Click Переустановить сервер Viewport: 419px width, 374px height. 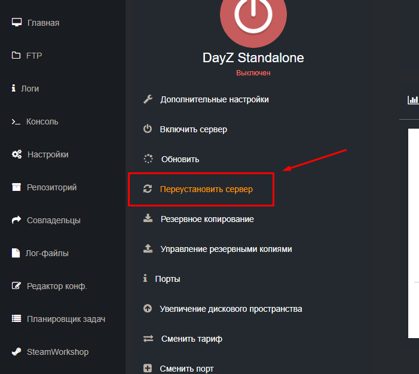[206, 189]
